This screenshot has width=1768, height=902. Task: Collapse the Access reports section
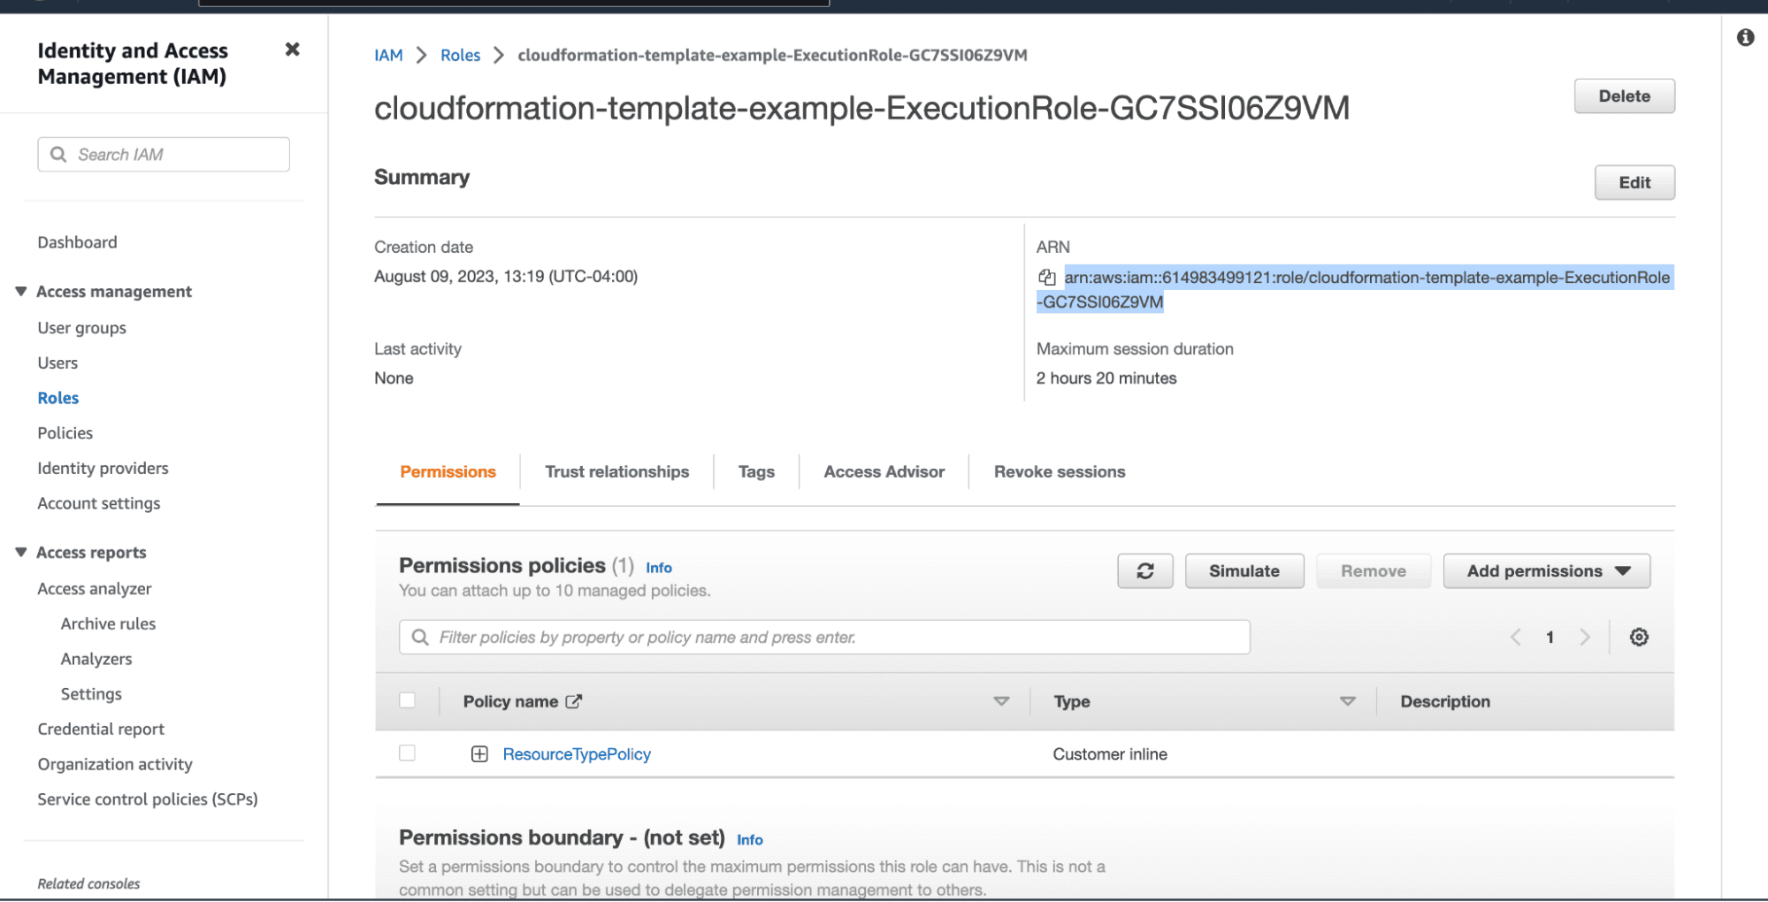(21, 553)
